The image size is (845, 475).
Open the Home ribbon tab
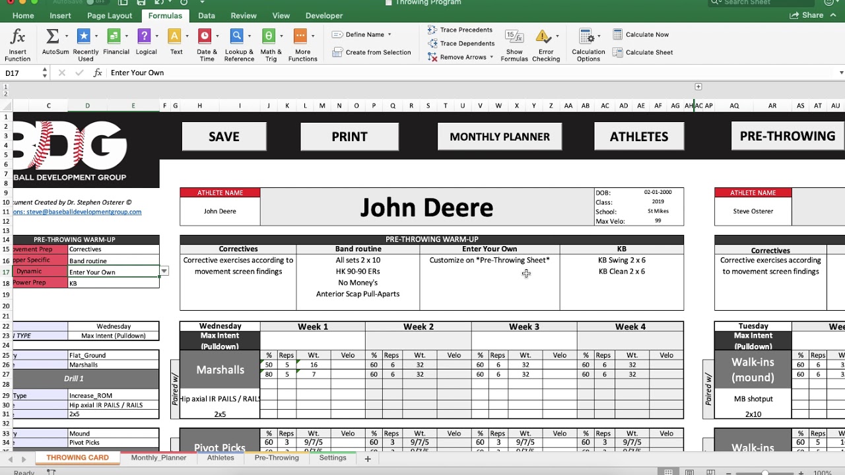point(23,16)
